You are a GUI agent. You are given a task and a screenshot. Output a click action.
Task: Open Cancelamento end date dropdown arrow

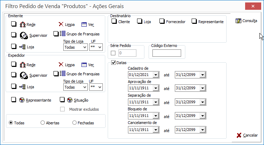[x=202, y=130]
